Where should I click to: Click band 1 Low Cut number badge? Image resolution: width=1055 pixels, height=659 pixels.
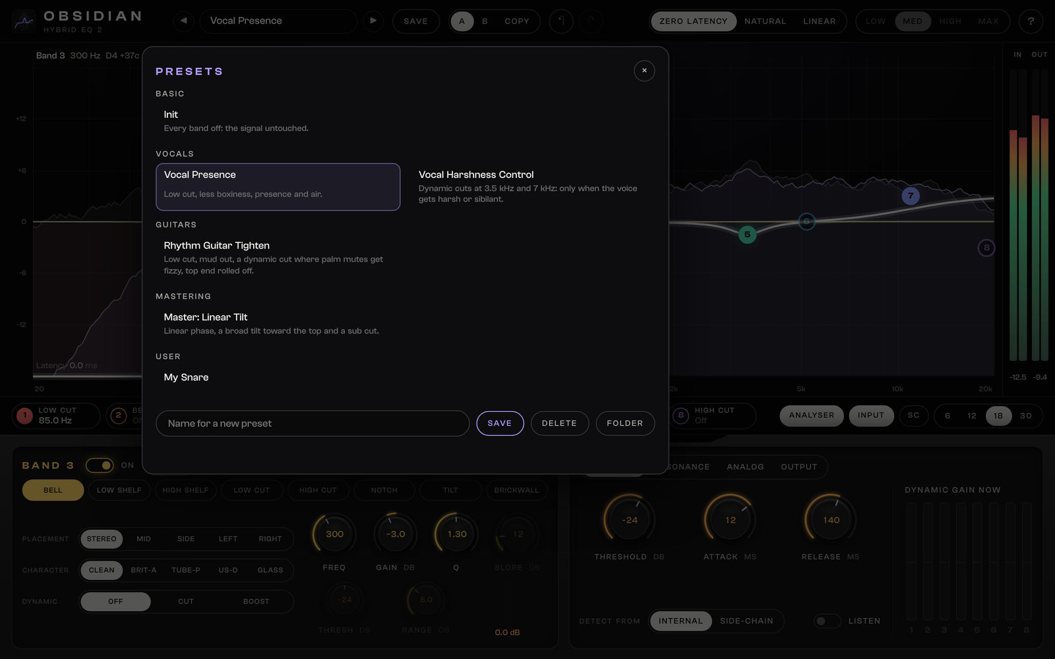(25, 415)
